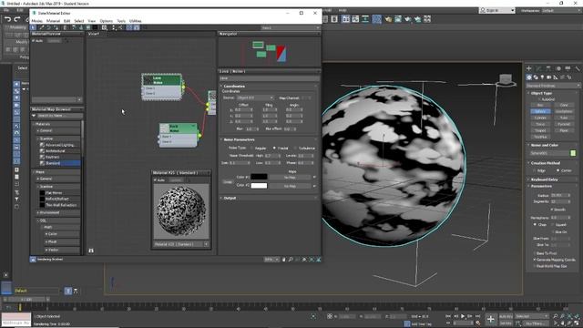Screen dimensions: 583x328
Task: Open the Hierarchy tab in Command Panel
Action: tap(548, 68)
